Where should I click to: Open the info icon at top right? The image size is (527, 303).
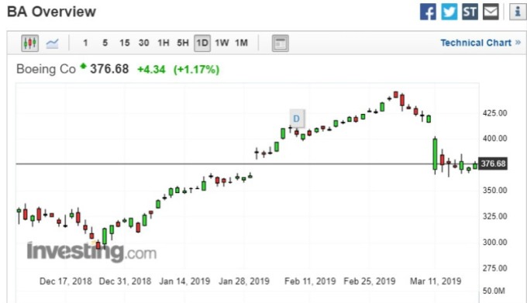pyautogui.click(x=518, y=12)
